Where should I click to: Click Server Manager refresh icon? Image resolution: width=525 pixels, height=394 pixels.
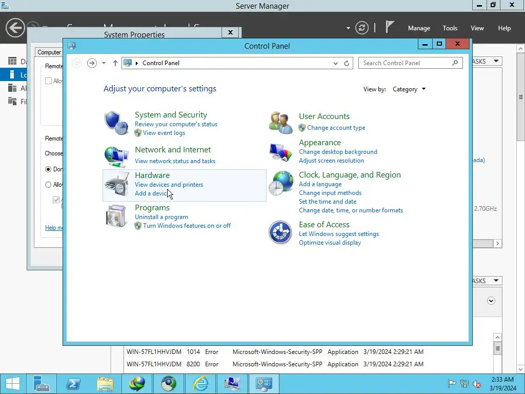coord(362,28)
